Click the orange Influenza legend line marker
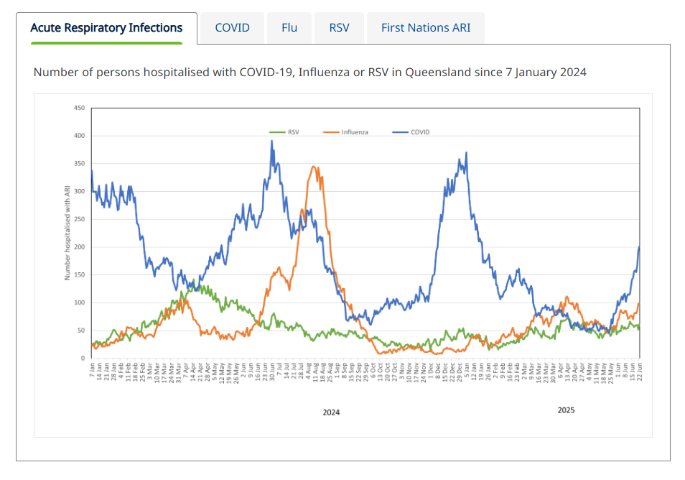The image size is (685, 480). click(332, 132)
